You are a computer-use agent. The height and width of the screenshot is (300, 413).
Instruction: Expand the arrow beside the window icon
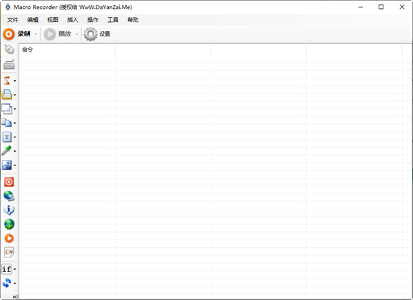(x=15, y=108)
